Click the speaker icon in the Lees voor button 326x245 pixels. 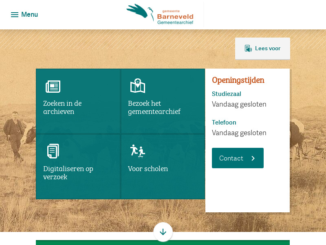(x=248, y=48)
